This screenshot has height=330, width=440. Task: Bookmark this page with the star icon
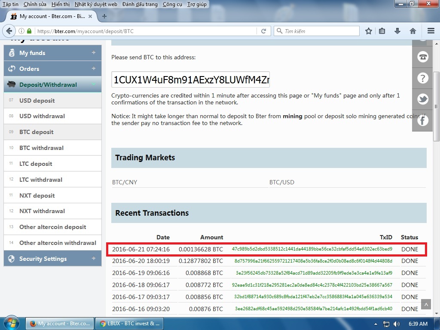point(368,31)
